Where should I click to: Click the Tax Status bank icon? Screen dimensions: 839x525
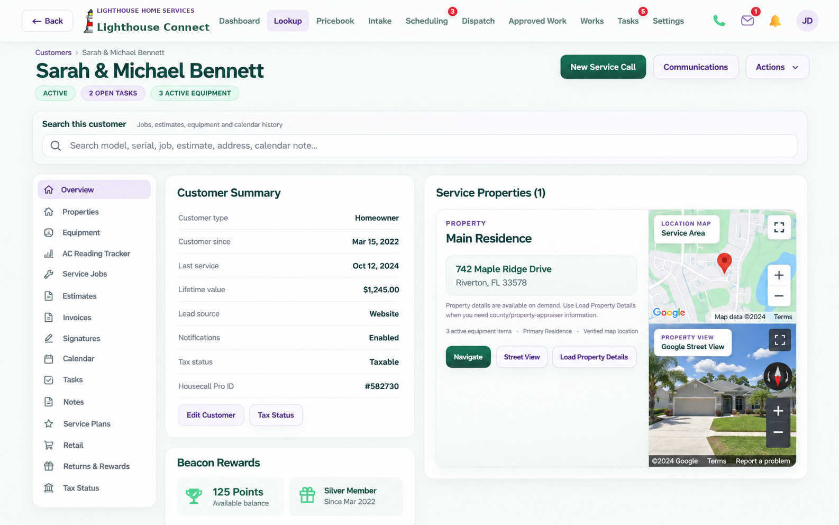point(49,488)
